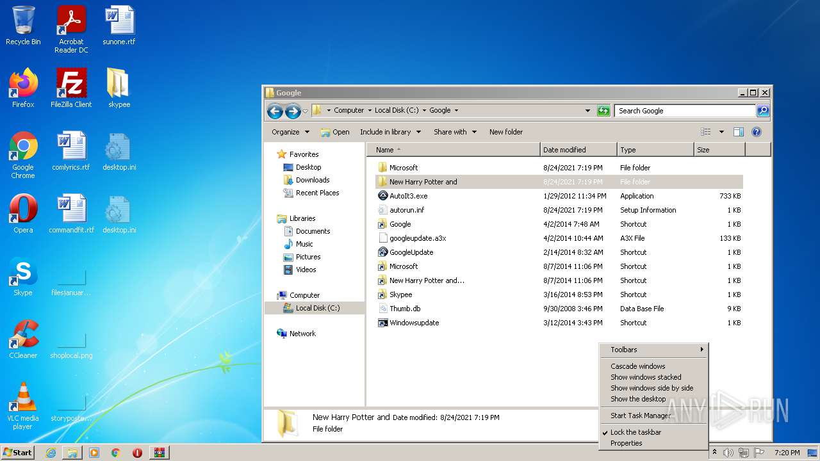This screenshot has height=461, width=820.
Task: Open Explorer help question-mark icon
Action: (x=756, y=132)
